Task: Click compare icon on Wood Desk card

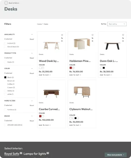Action: (62, 38)
